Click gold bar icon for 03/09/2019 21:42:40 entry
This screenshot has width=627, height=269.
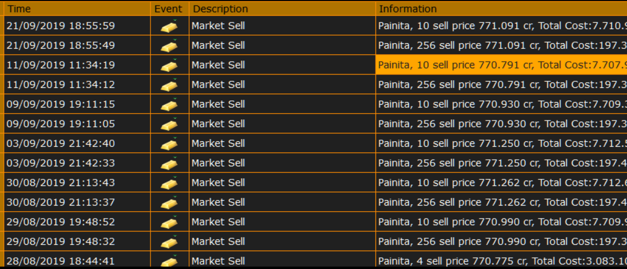click(x=169, y=143)
